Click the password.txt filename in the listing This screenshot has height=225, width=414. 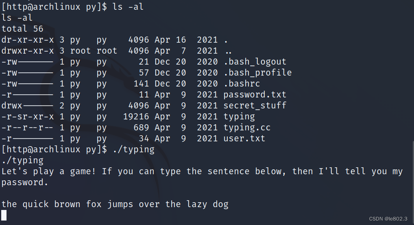pyautogui.click(x=255, y=95)
